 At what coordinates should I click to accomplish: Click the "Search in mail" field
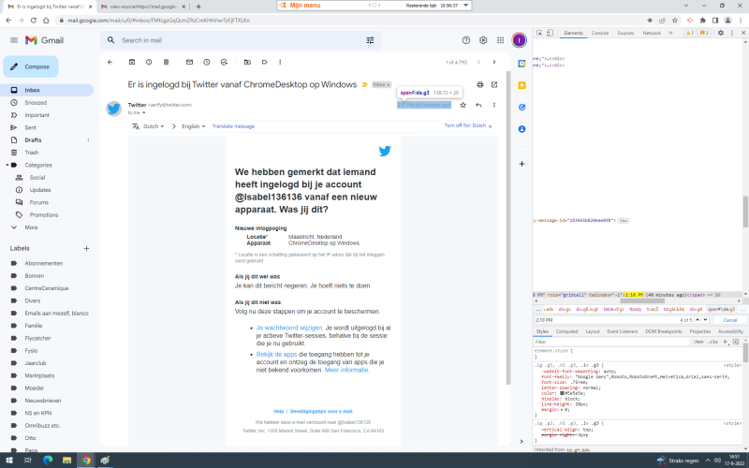[234, 40]
